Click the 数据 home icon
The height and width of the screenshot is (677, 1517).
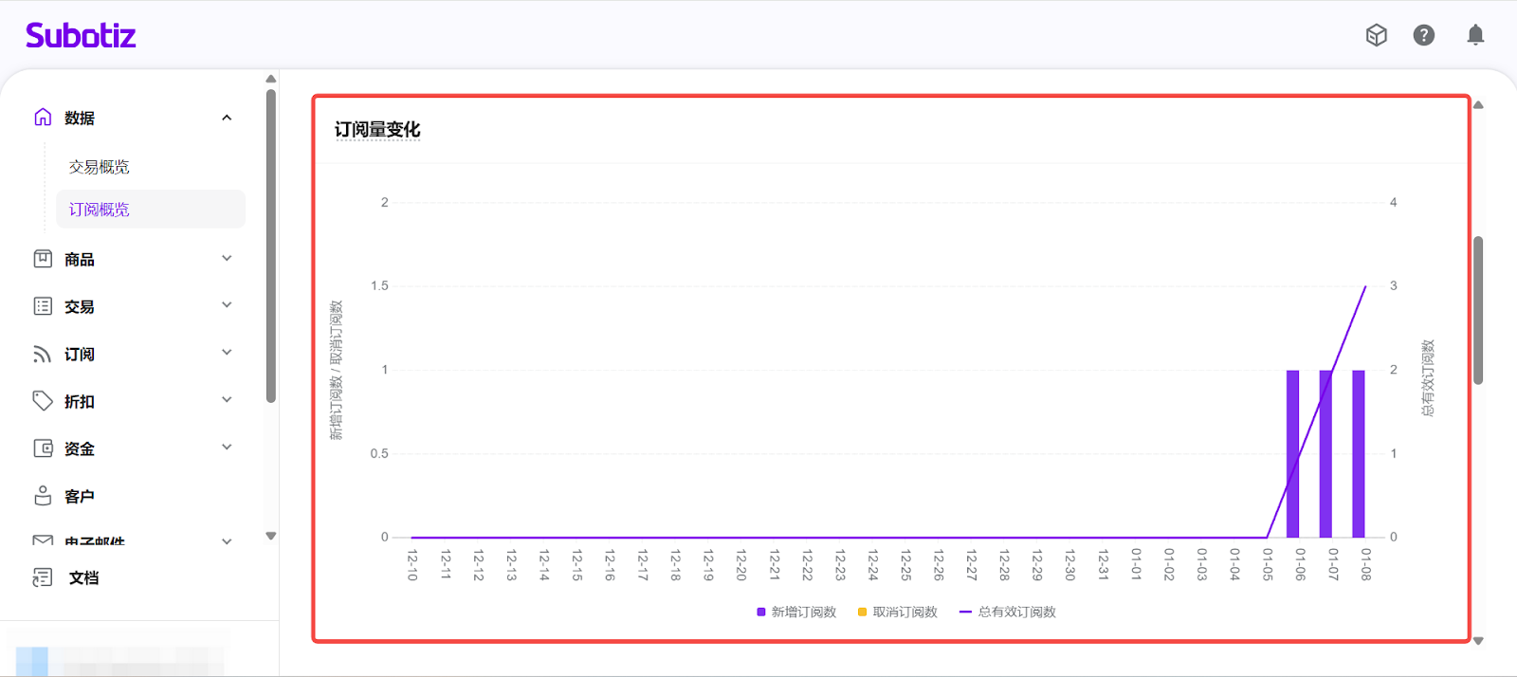pos(43,118)
